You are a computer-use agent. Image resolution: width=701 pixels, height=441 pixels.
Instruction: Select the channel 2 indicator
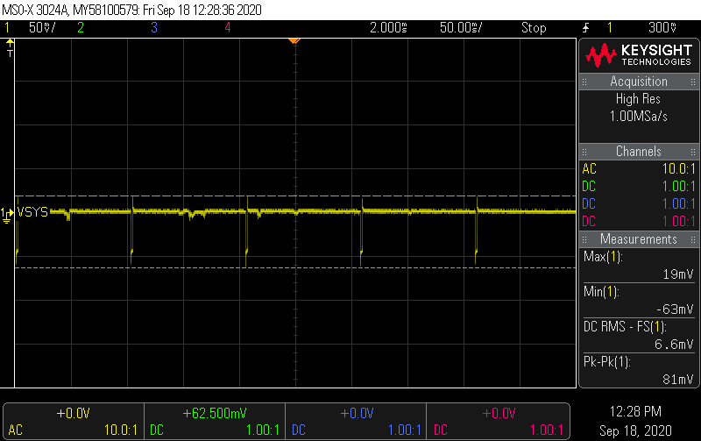click(81, 28)
